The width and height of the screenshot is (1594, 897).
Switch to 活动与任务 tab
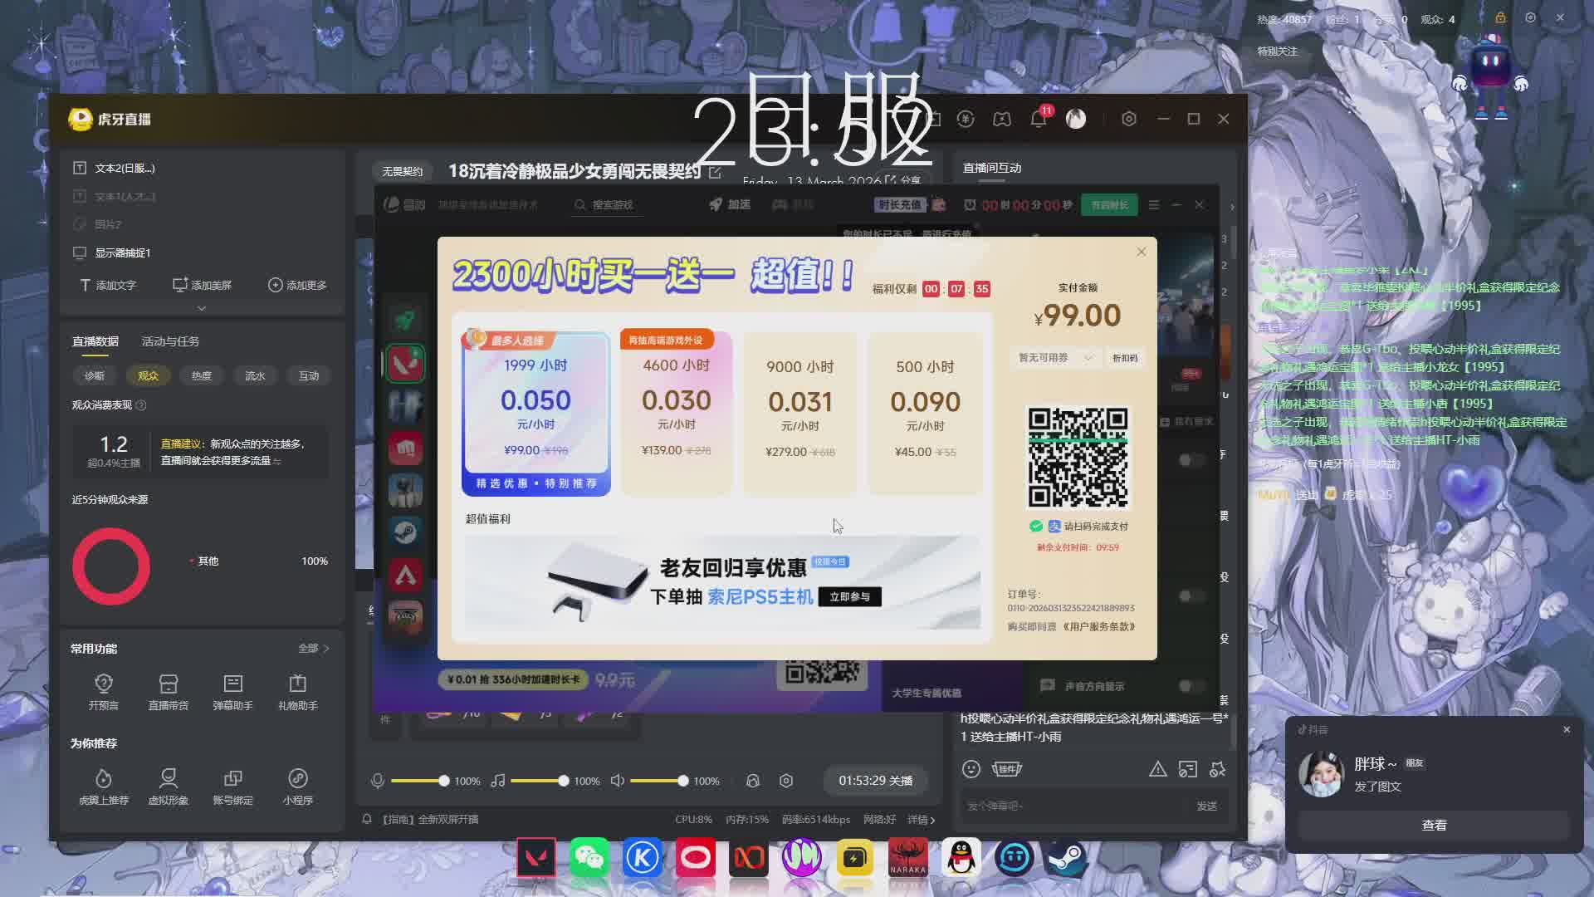click(170, 341)
